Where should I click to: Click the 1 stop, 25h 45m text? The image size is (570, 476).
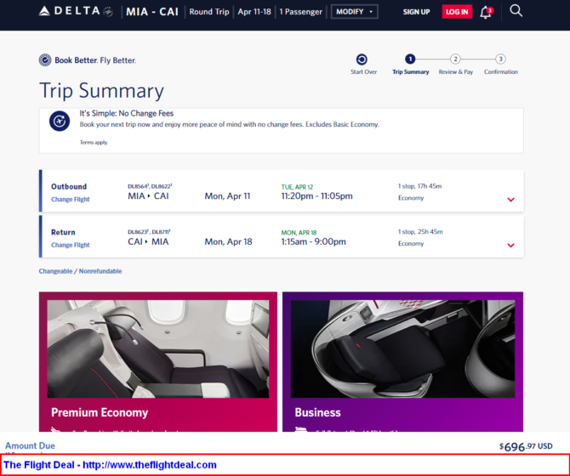(x=420, y=232)
